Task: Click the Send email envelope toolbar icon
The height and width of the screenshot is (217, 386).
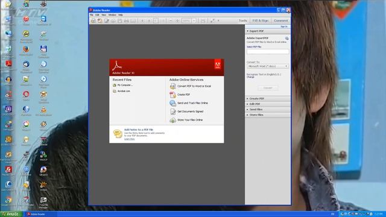Action: click(133, 21)
